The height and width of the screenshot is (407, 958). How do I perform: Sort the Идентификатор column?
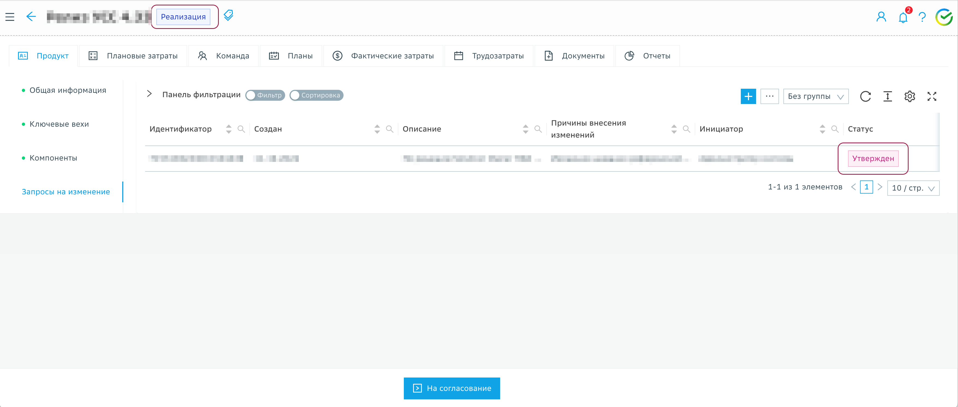229,129
